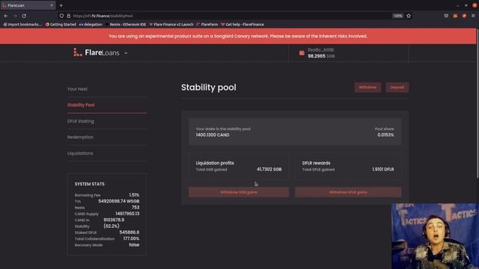This screenshot has width=479, height=269.
Task: Click the '1.9101 DFLR' rewards value
Action: (x=383, y=170)
